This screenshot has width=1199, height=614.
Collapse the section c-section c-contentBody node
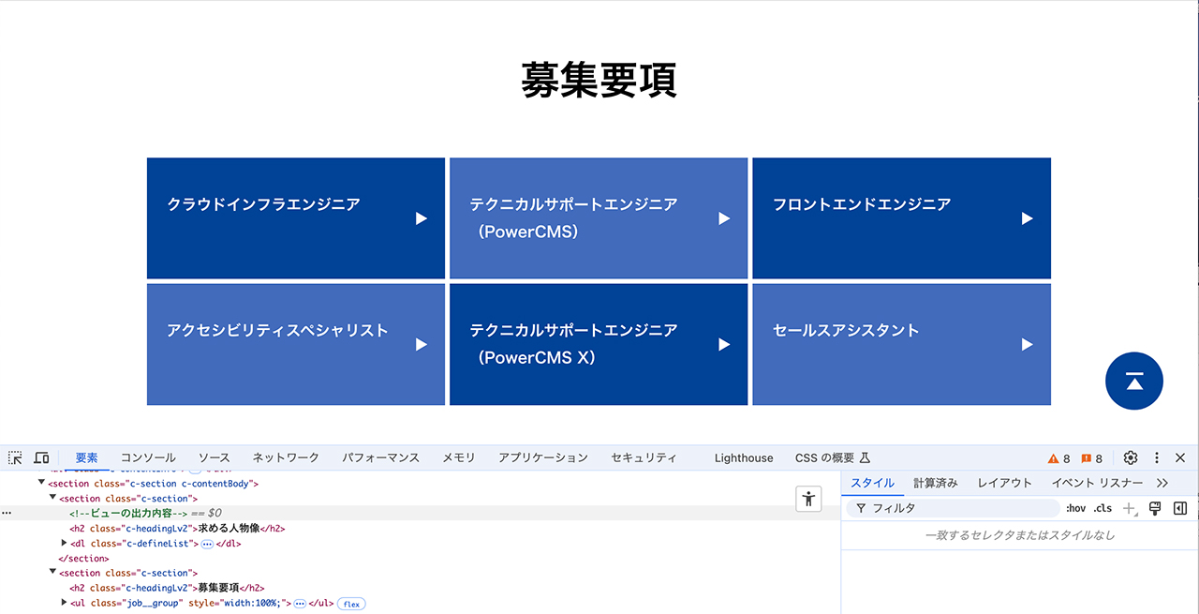point(41,483)
